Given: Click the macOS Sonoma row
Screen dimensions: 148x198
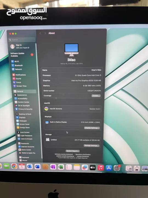Looking at the screenshot, I should (x=72, y=109).
